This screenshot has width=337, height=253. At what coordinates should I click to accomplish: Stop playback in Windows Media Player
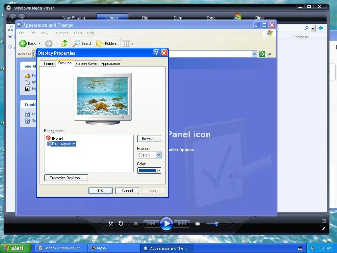136,224
